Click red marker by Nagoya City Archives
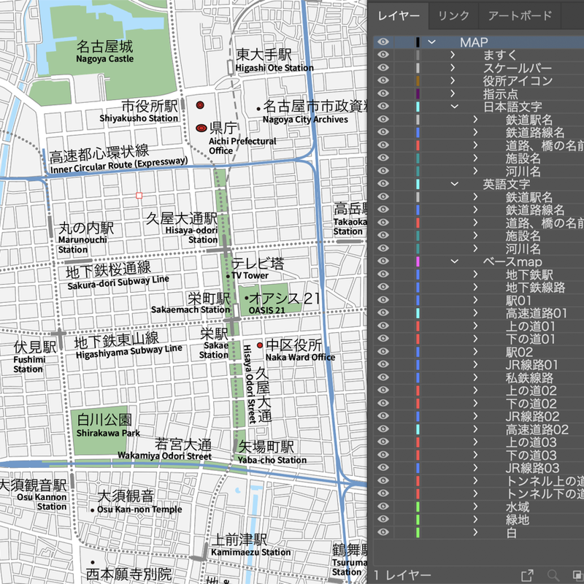This screenshot has height=584, width=584. [258, 109]
